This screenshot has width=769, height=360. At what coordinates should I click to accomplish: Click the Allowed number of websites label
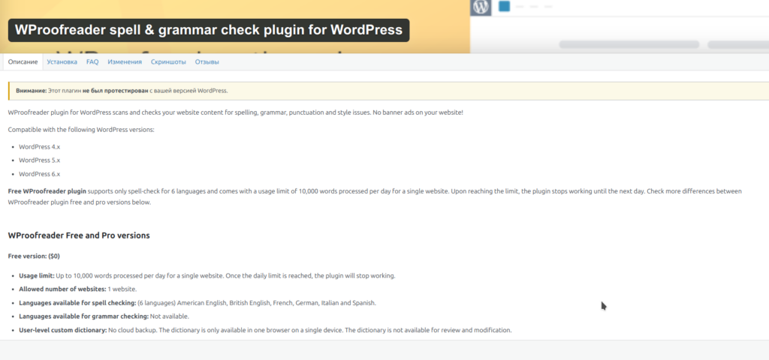(x=62, y=289)
